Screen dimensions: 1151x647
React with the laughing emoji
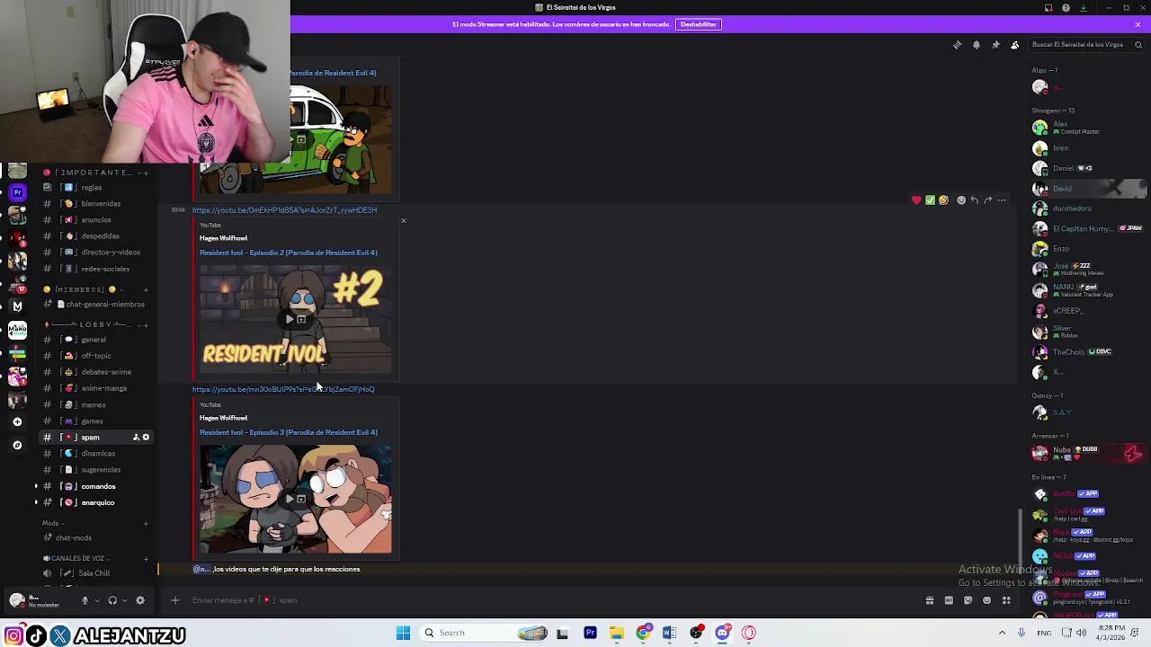point(943,200)
